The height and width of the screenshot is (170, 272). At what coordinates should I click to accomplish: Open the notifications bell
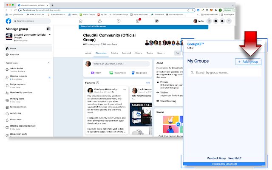click(222, 21)
